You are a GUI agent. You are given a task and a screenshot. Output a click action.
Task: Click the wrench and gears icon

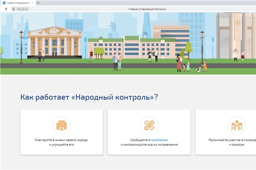pyautogui.click(x=149, y=126)
